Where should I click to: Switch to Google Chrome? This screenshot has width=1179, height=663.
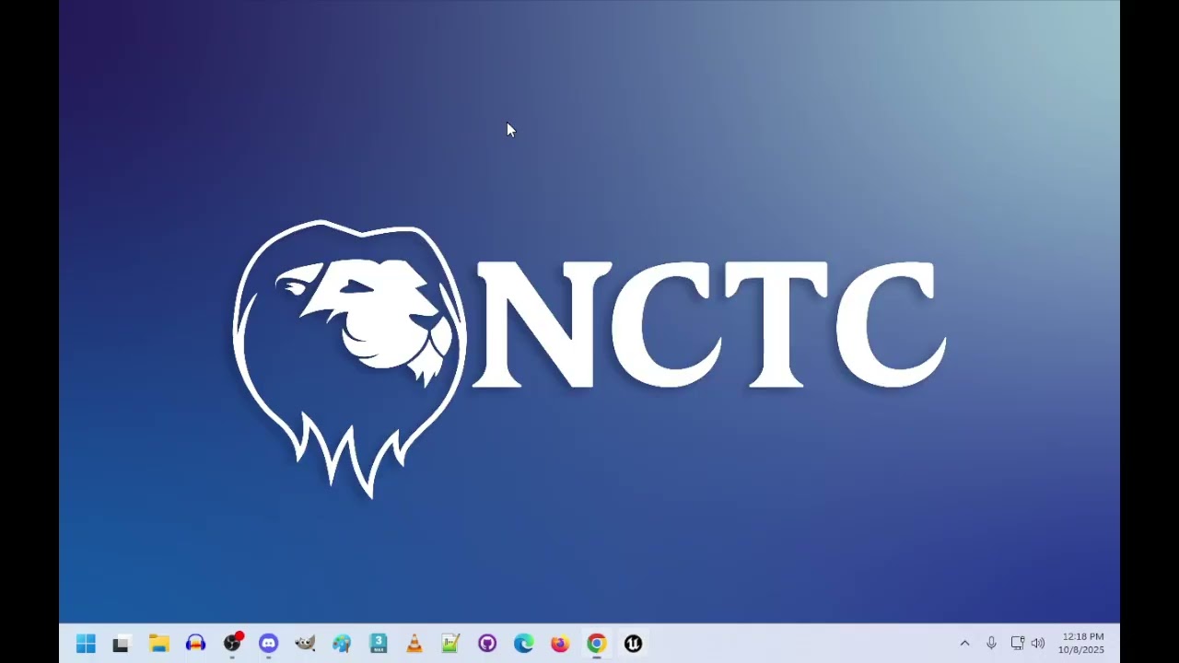(597, 644)
